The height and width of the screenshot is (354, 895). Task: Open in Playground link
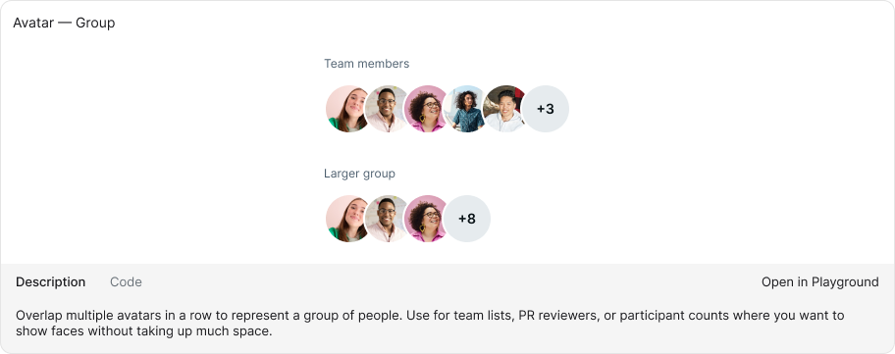point(819,282)
